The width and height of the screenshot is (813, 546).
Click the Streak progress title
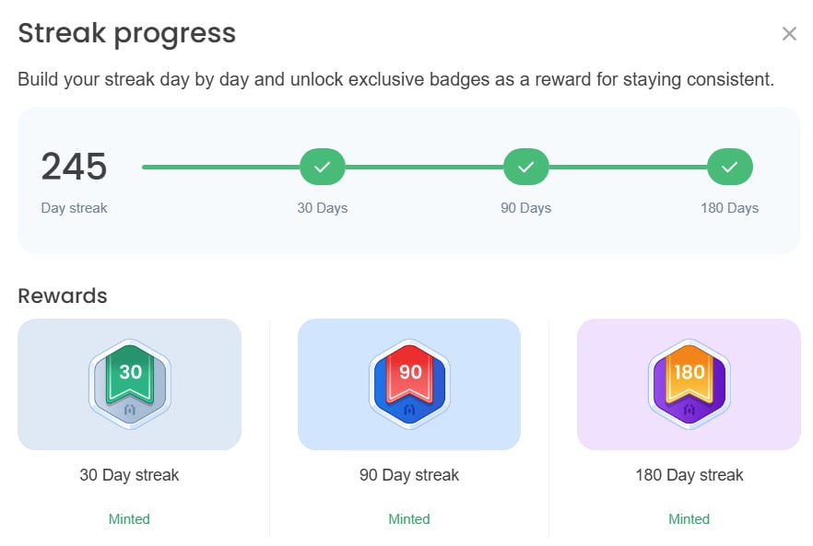click(127, 33)
